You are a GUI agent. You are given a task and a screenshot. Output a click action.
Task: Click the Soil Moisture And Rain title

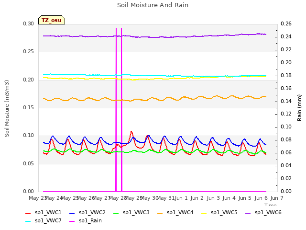[153, 5]
